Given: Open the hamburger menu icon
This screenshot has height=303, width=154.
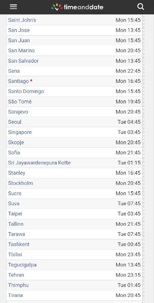Looking at the screenshot, I should 14,7.
